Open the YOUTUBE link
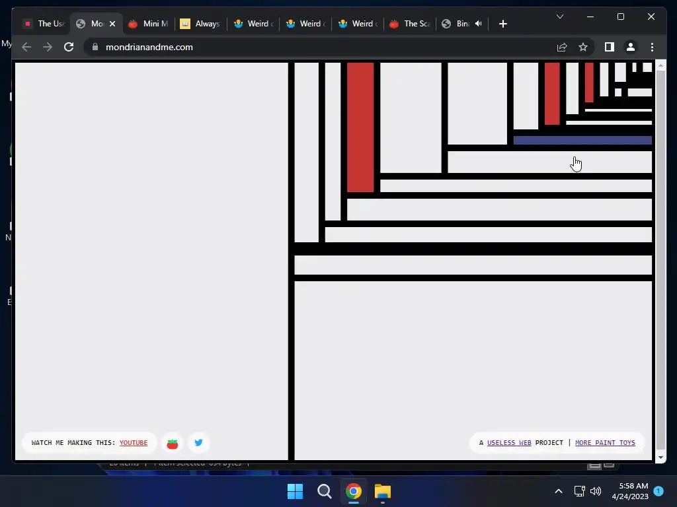This screenshot has height=507, width=677. point(134,443)
